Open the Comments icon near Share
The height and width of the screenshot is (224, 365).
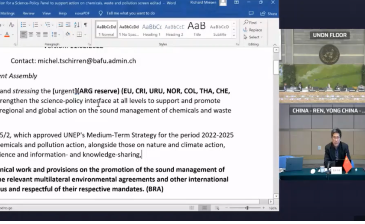point(251,13)
